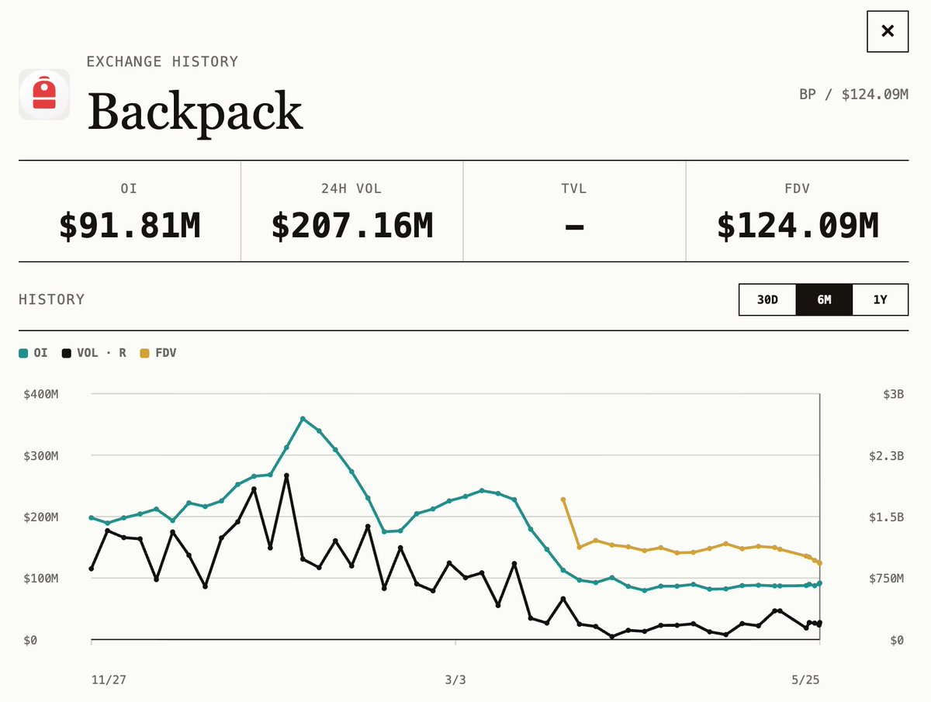931x702 pixels.
Task: Click the $200M left axis label
Action: coord(41,517)
